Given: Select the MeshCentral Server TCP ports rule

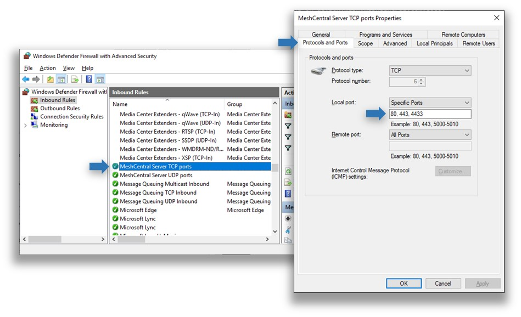Looking at the screenshot, I should (191, 166).
